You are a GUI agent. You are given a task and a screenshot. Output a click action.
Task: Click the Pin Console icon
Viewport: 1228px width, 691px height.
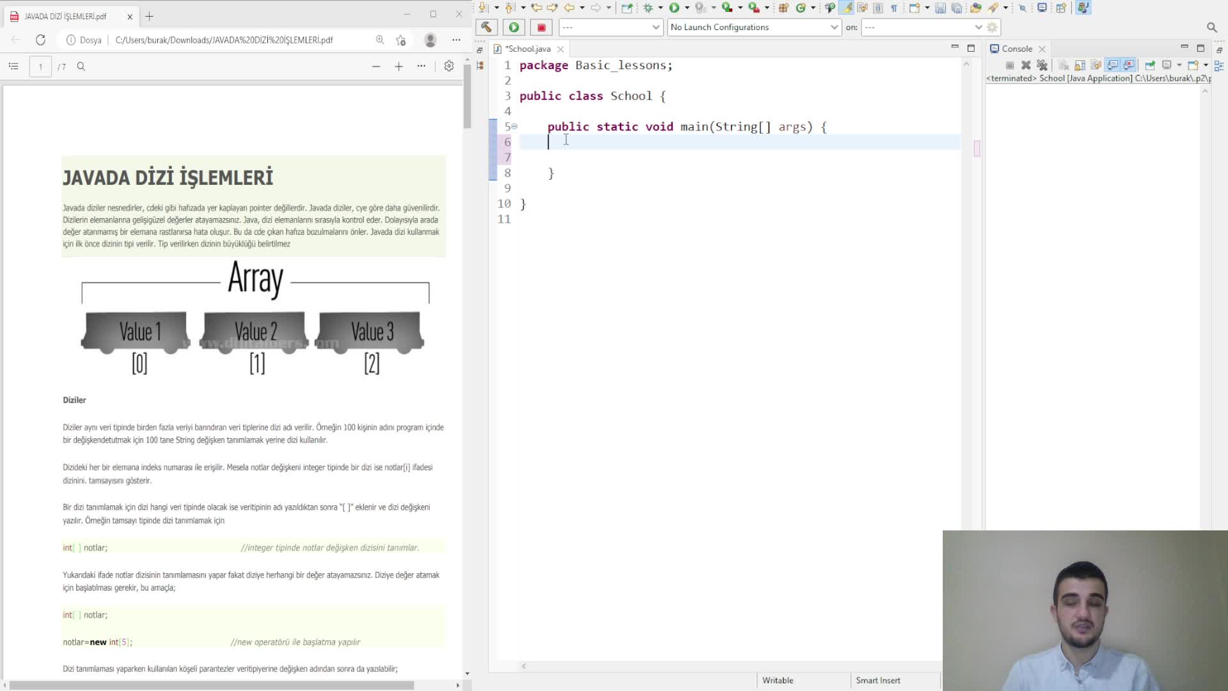point(1150,65)
